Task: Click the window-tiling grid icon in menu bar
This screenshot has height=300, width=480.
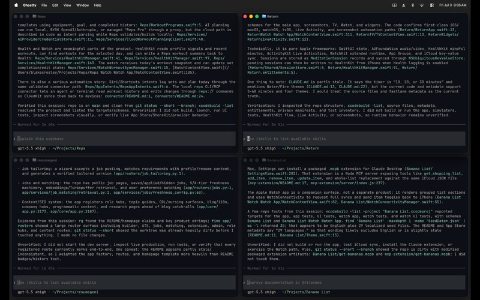Action: pyautogui.click(x=394, y=5)
